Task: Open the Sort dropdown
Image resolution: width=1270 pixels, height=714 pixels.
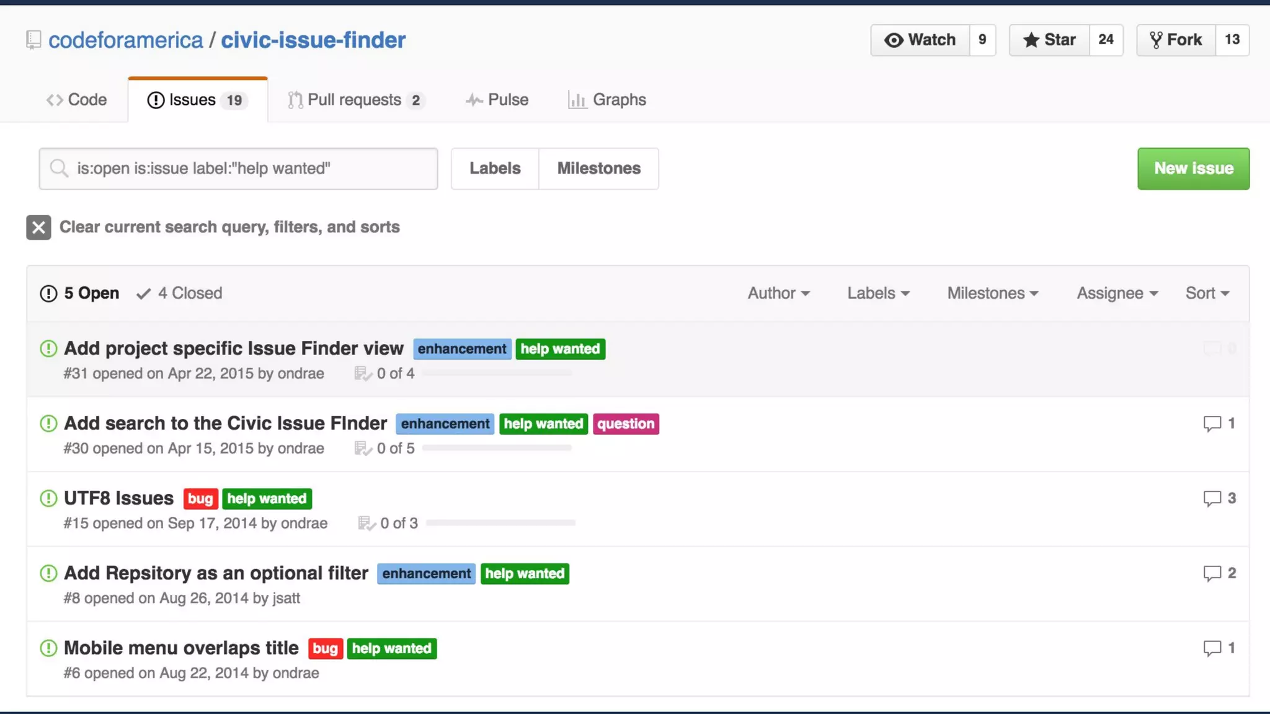Action: tap(1207, 293)
